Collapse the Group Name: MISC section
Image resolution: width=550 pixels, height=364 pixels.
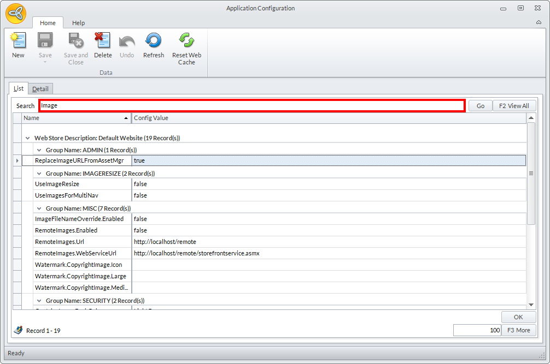coord(39,208)
